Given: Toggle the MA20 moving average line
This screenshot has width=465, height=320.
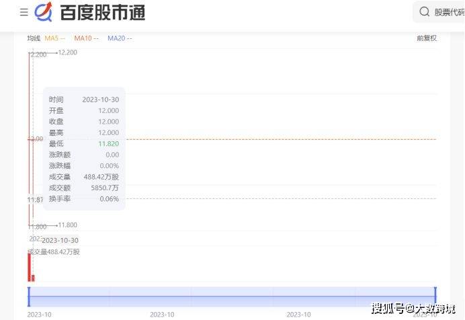Looking at the screenshot, I should [x=120, y=38].
